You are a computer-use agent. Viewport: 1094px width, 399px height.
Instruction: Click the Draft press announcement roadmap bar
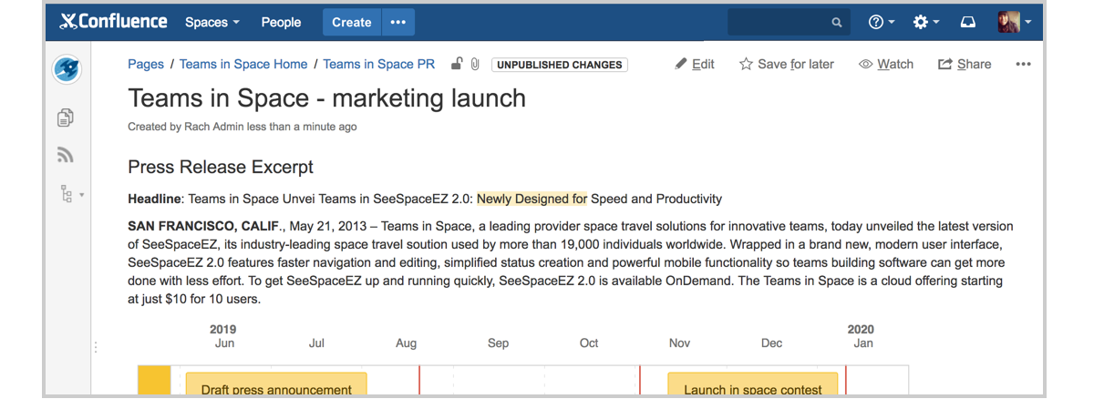point(276,385)
